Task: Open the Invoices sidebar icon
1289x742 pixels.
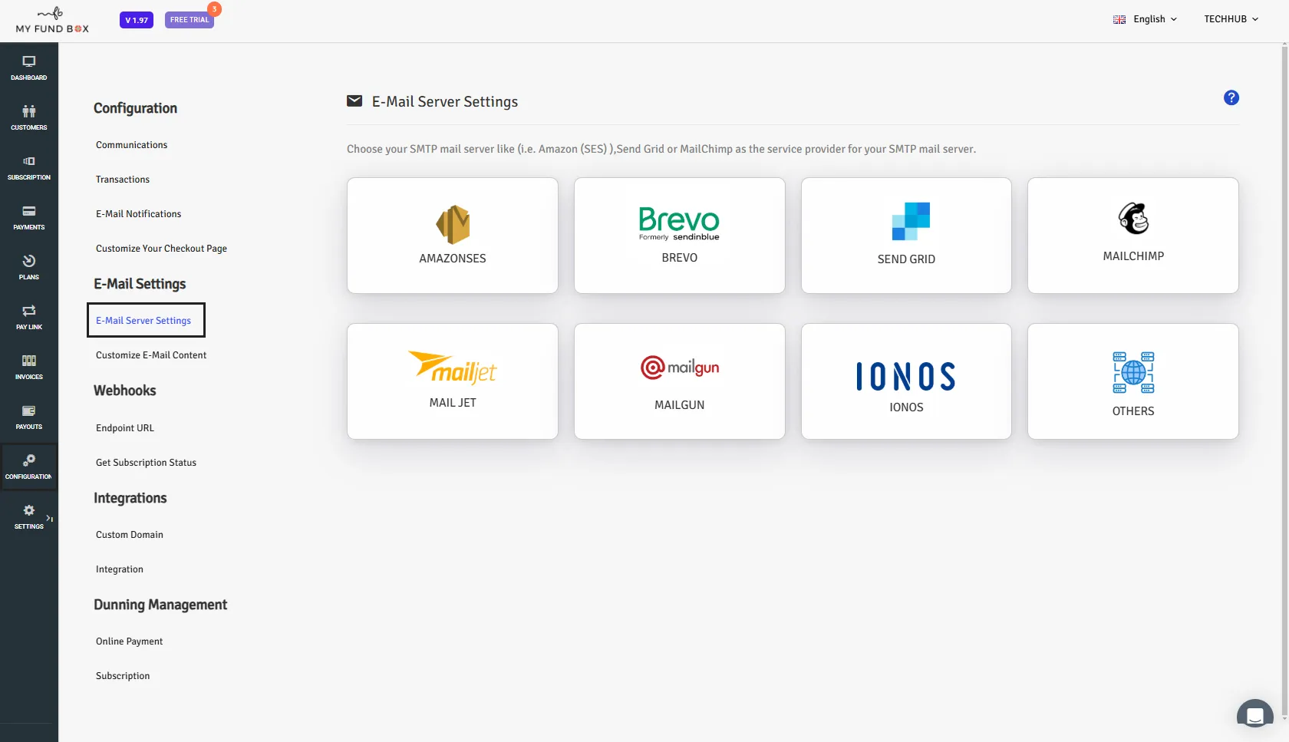Action: (x=28, y=368)
